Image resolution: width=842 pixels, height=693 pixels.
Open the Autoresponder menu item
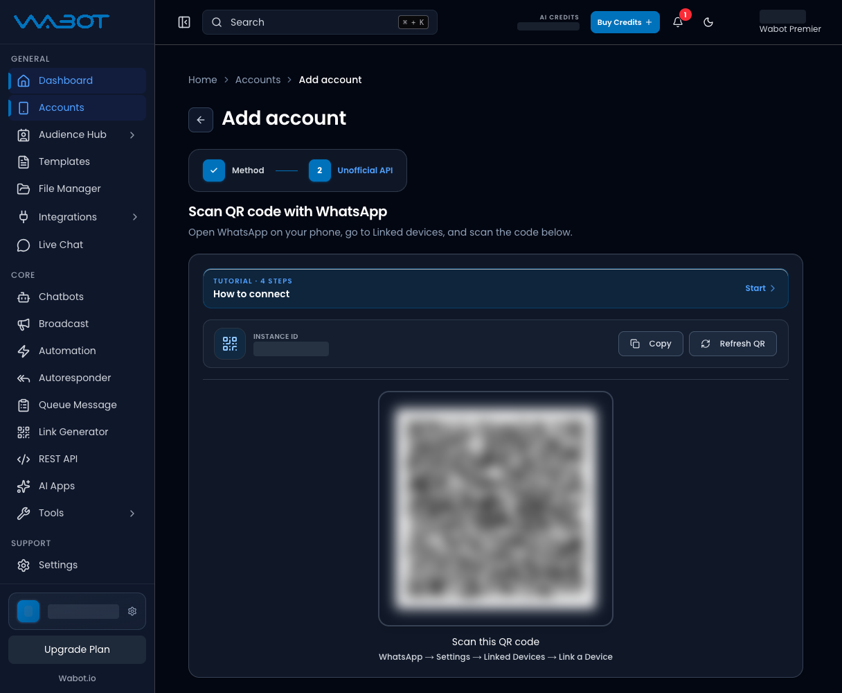[x=78, y=378]
